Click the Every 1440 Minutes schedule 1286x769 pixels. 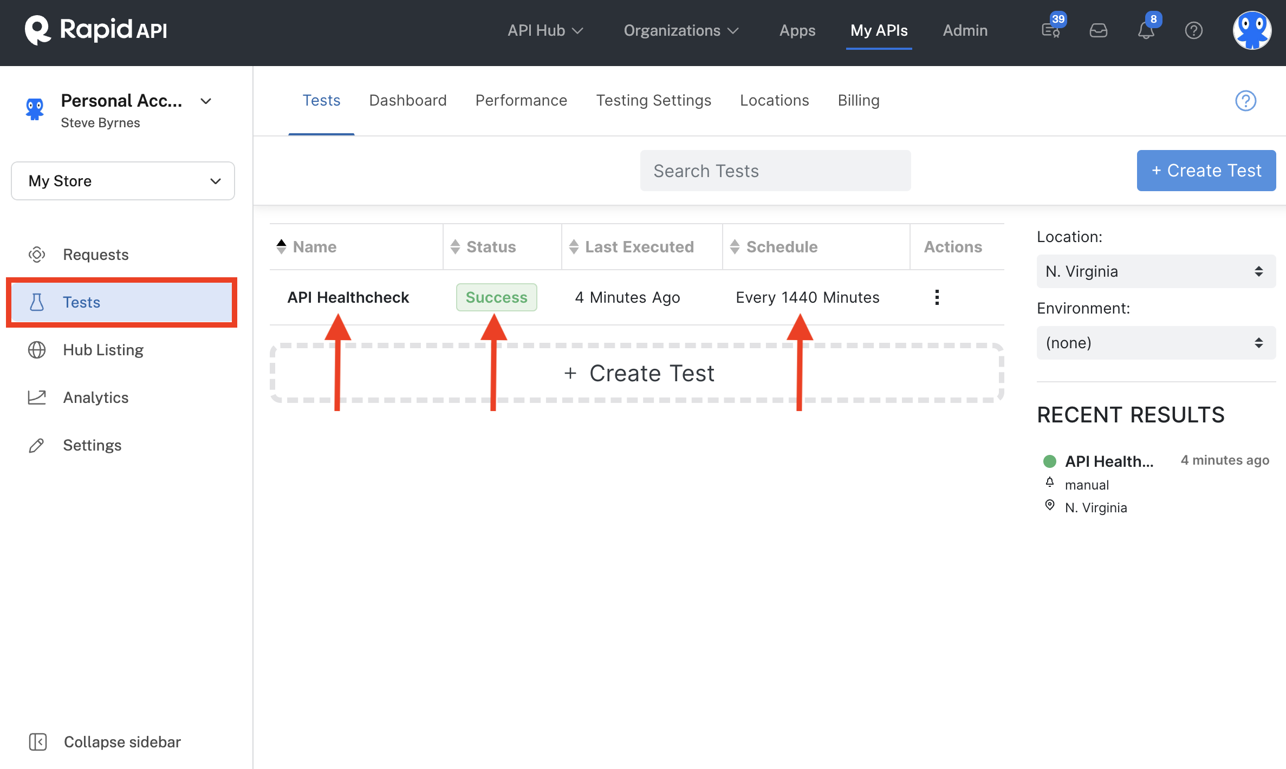click(807, 297)
